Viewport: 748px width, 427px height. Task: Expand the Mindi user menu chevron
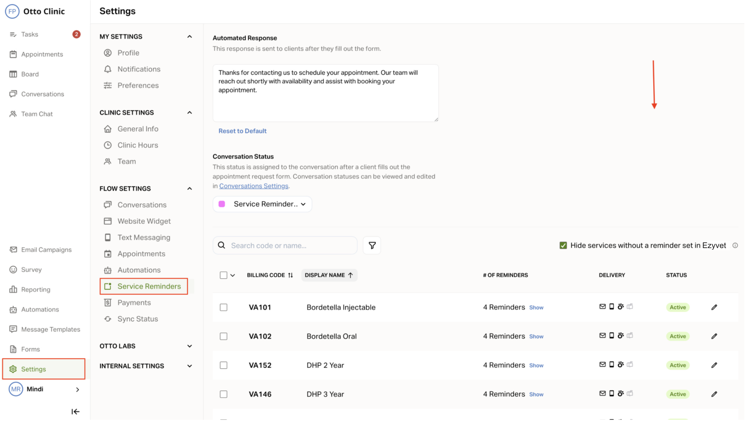coord(78,390)
